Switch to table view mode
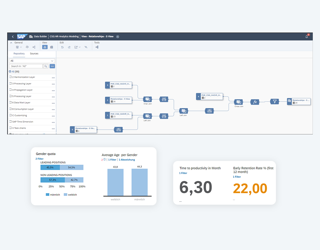 pyautogui.click(x=52, y=47)
